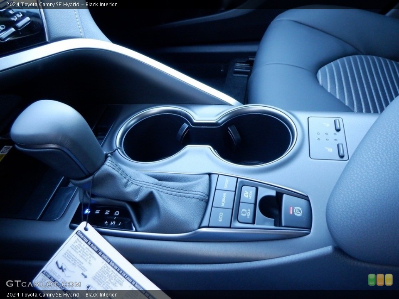Viewport: 399px width, 299px height.
Task: Click the EV MODE button
Action: 248,194
